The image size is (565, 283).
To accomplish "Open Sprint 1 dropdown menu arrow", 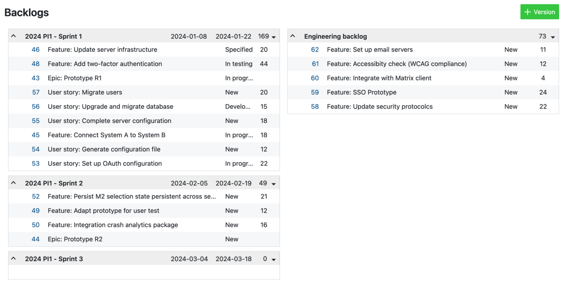I will pos(274,37).
